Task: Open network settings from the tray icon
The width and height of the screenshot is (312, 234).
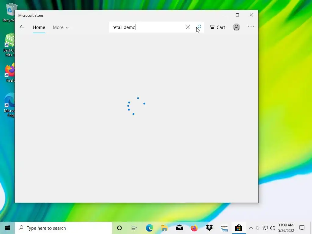Action: coord(265,228)
